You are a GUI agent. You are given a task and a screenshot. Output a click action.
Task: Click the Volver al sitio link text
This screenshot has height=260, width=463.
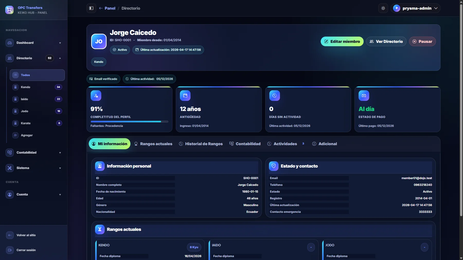click(26, 235)
